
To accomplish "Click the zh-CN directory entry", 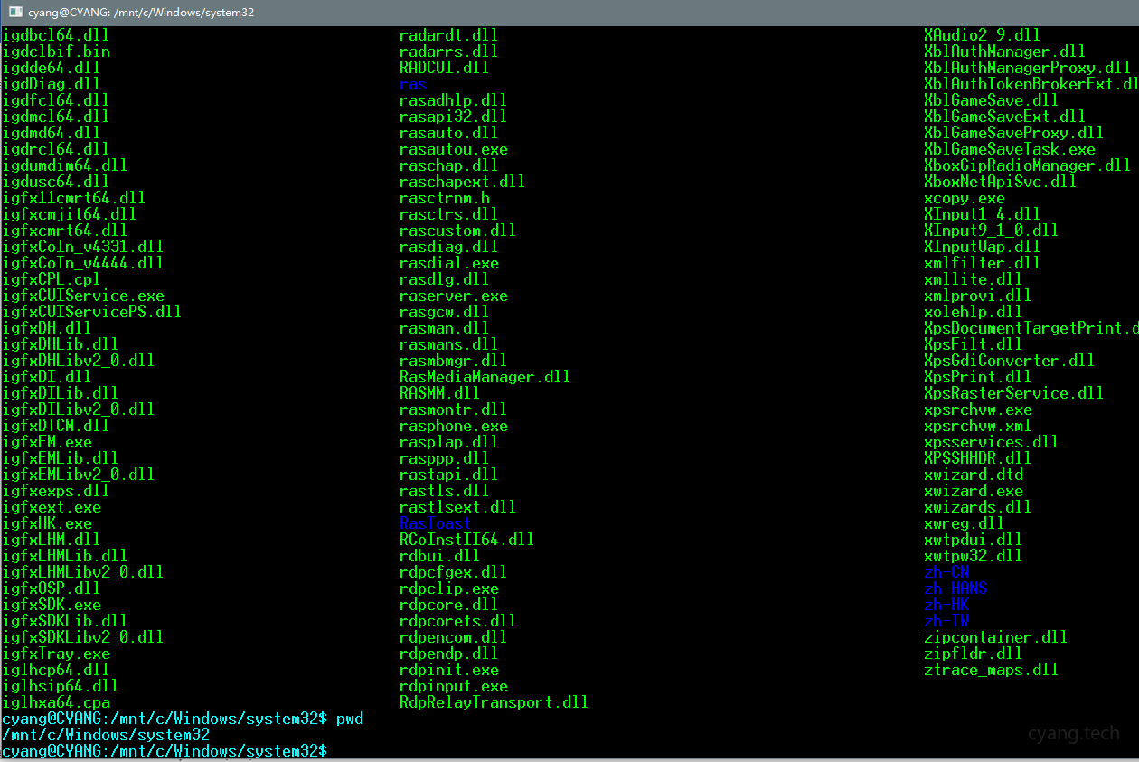I will (946, 572).
